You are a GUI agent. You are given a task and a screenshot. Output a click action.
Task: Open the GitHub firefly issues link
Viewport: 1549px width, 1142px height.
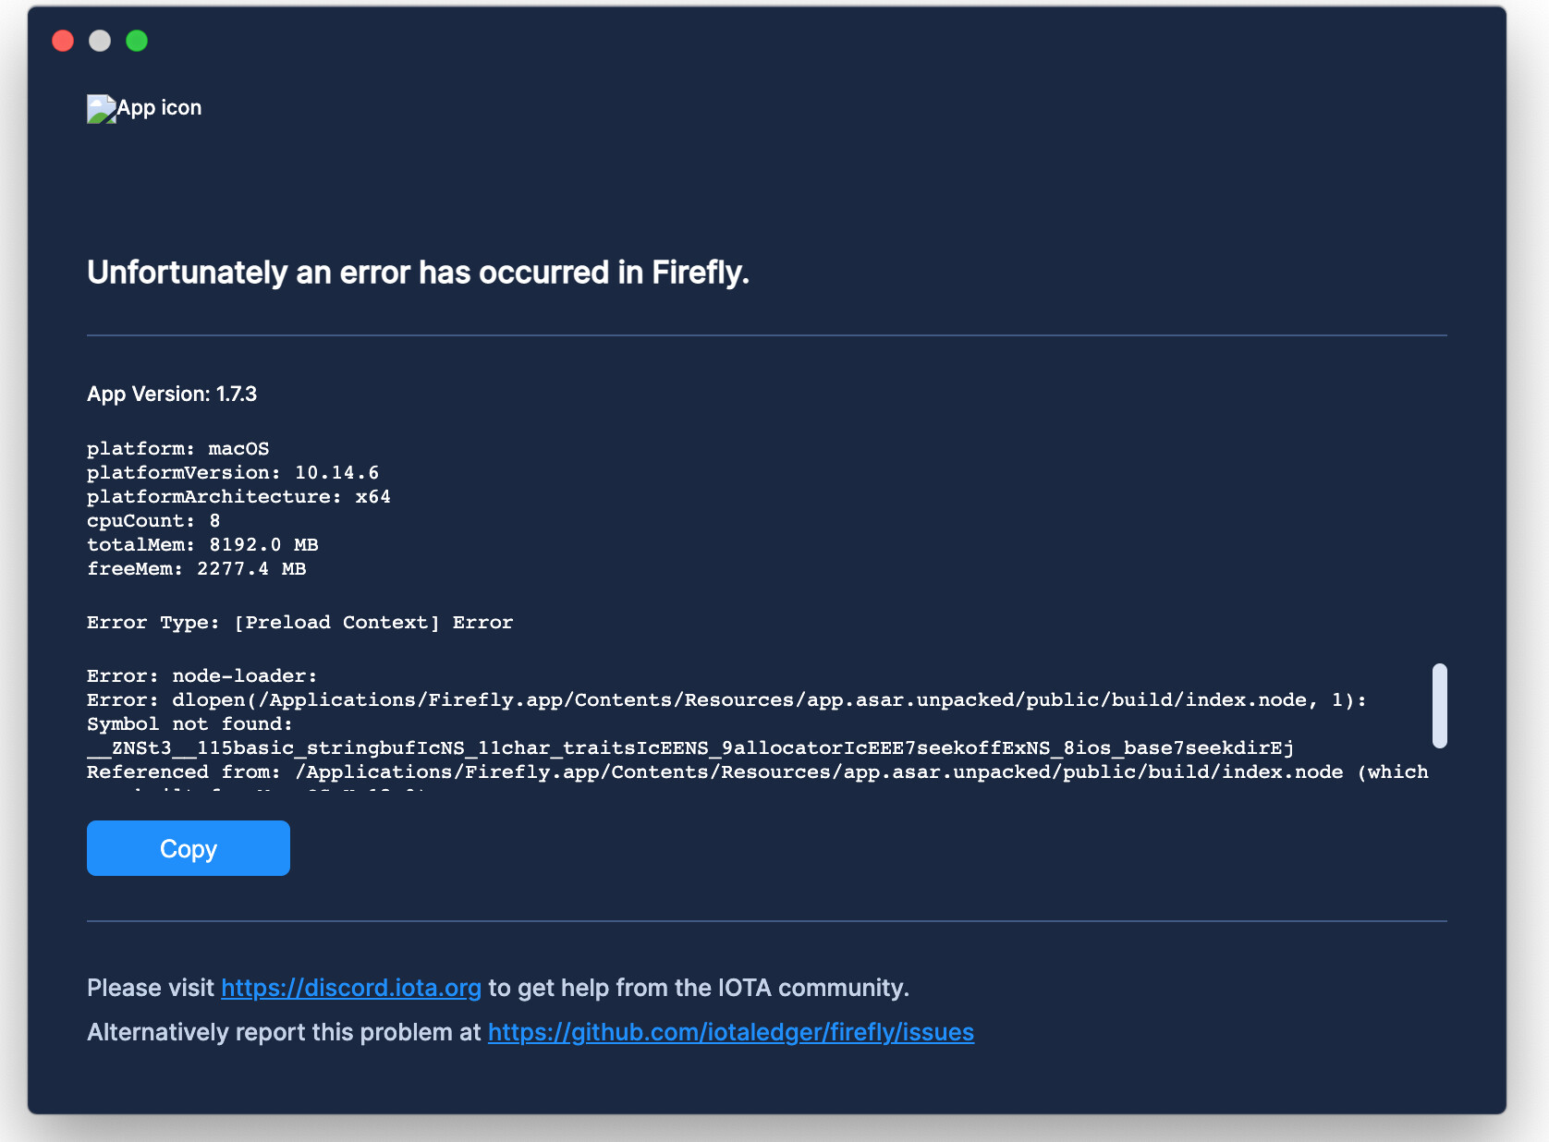click(x=731, y=1032)
